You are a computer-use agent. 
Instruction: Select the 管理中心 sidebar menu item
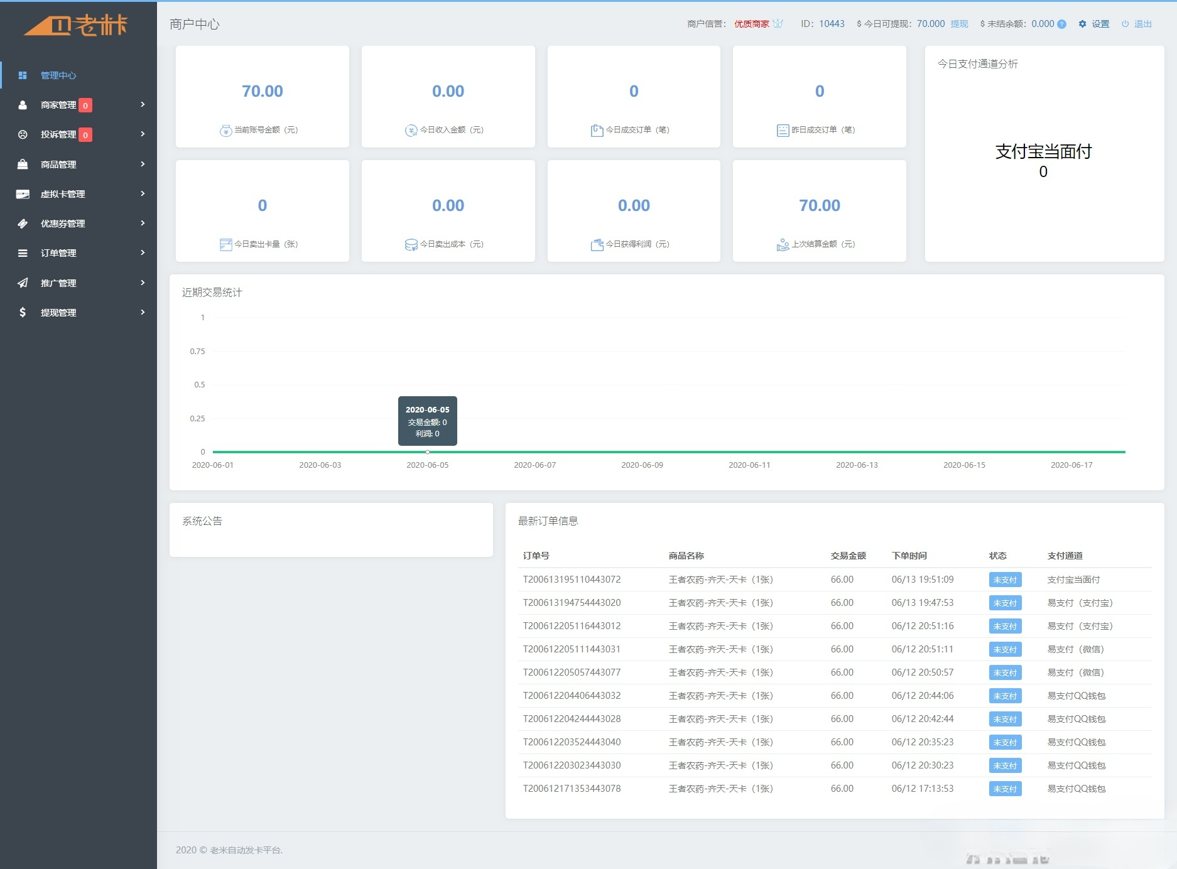click(57, 75)
